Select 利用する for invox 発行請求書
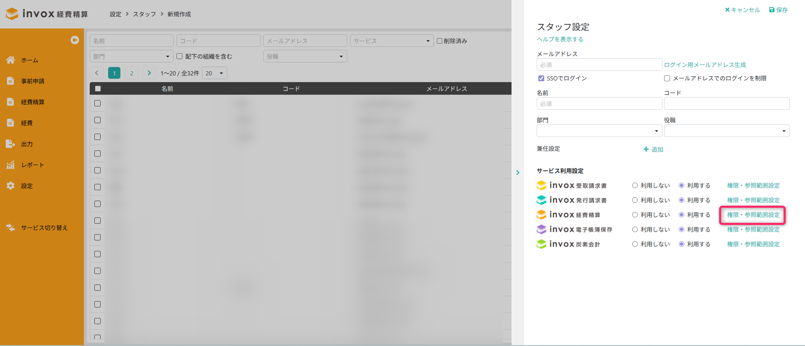 681,200
